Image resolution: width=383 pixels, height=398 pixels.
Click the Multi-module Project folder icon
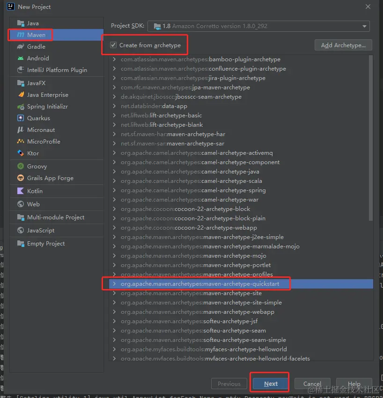tap(21, 217)
